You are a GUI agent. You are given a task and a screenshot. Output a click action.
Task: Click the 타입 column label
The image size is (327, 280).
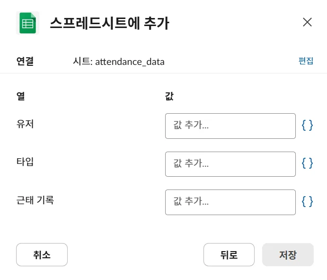pyautogui.click(x=25, y=162)
